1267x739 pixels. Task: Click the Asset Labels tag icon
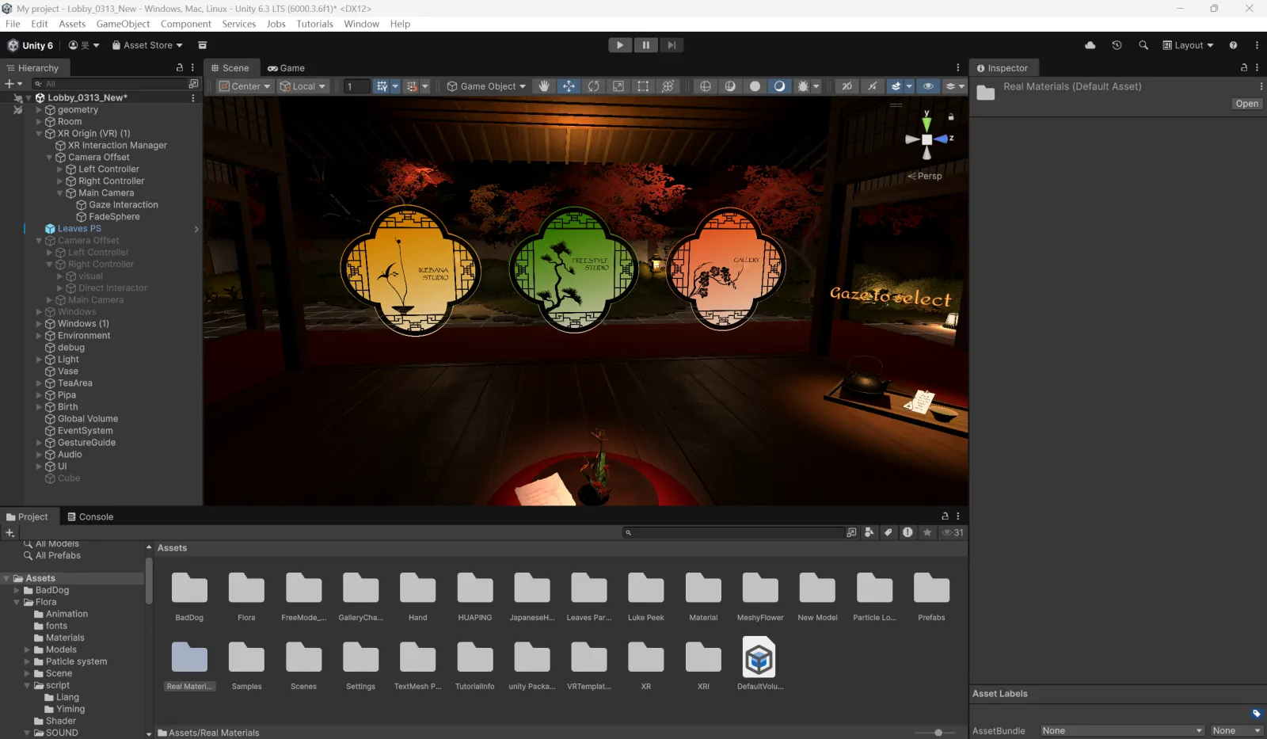[x=1256, y=713]
